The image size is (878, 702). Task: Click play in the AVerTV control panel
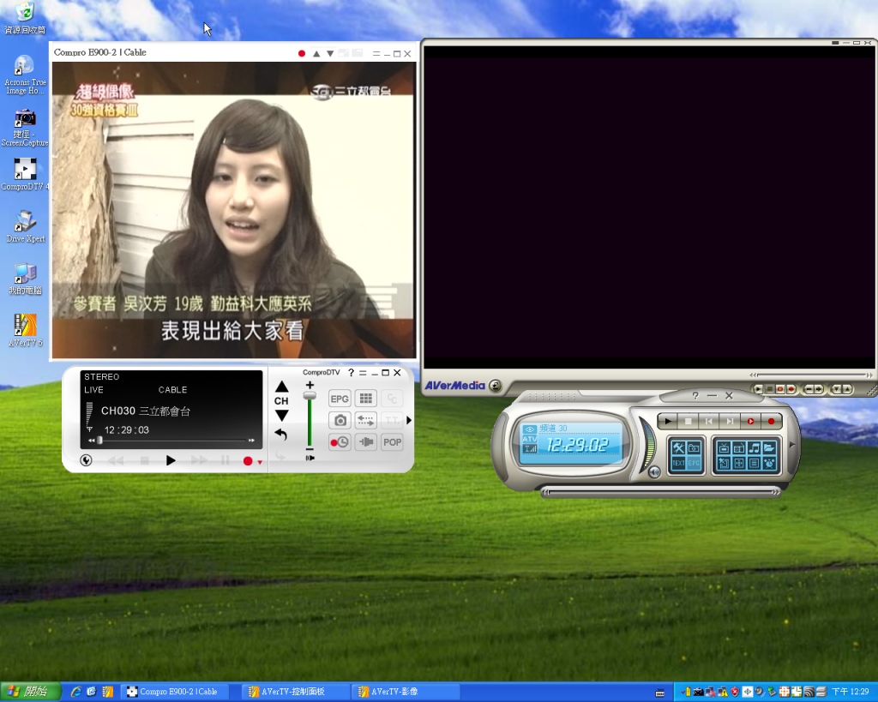667,421
